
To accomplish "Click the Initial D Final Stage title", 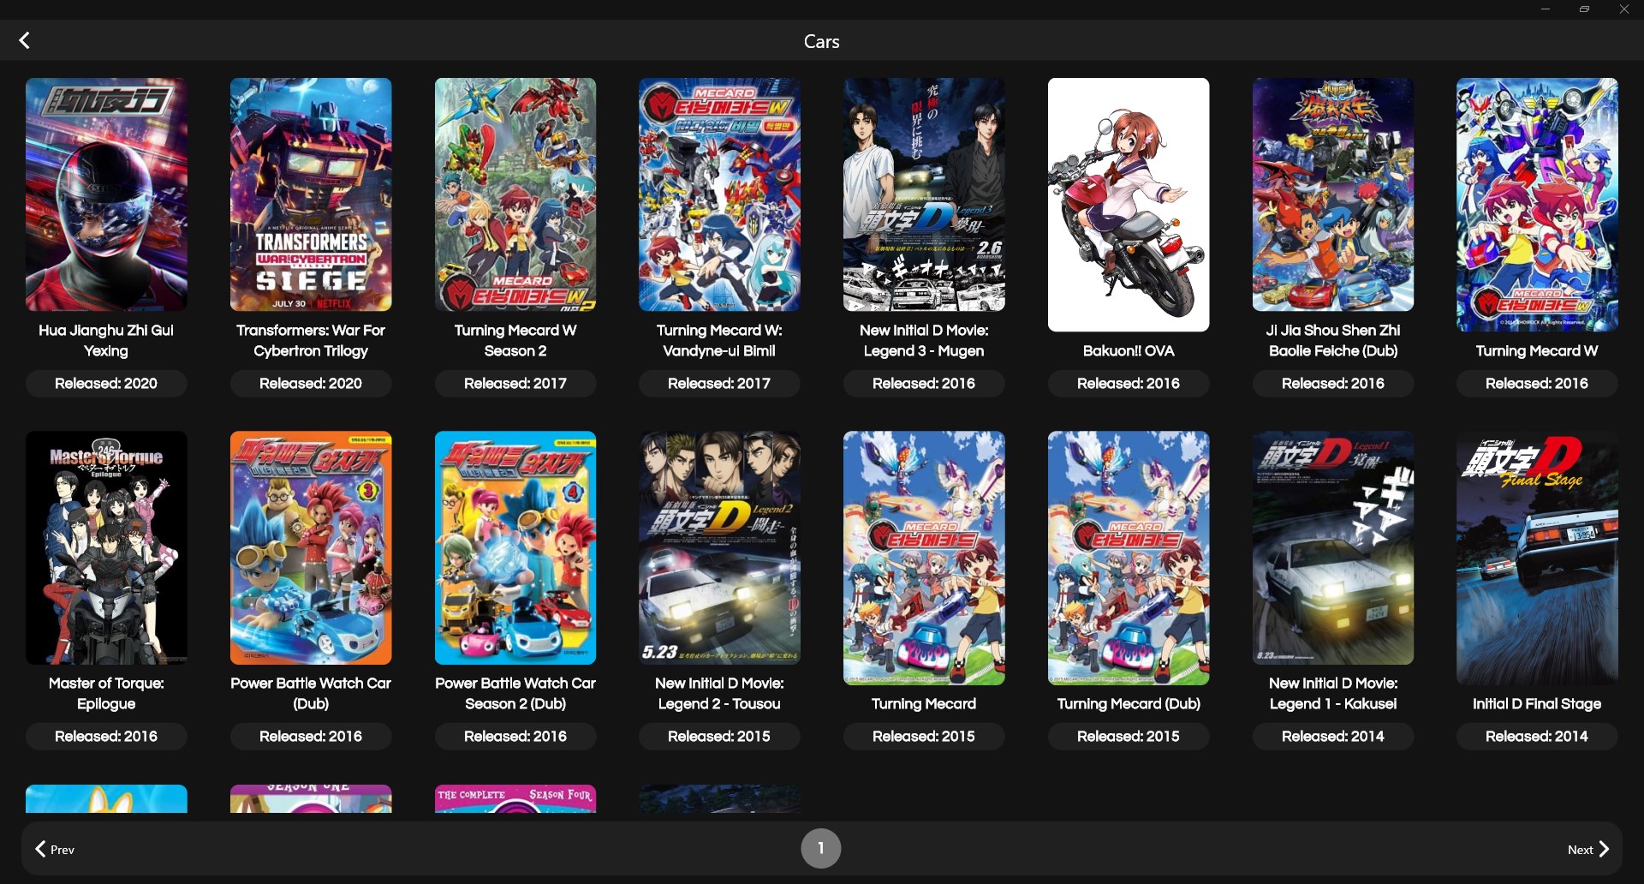I will pyautogui.click(x=1537, y=703).
